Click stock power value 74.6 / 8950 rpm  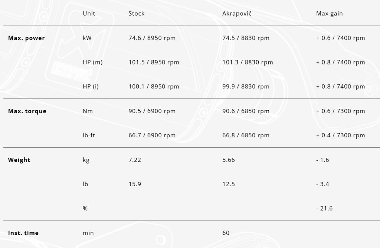click(152, 38)
